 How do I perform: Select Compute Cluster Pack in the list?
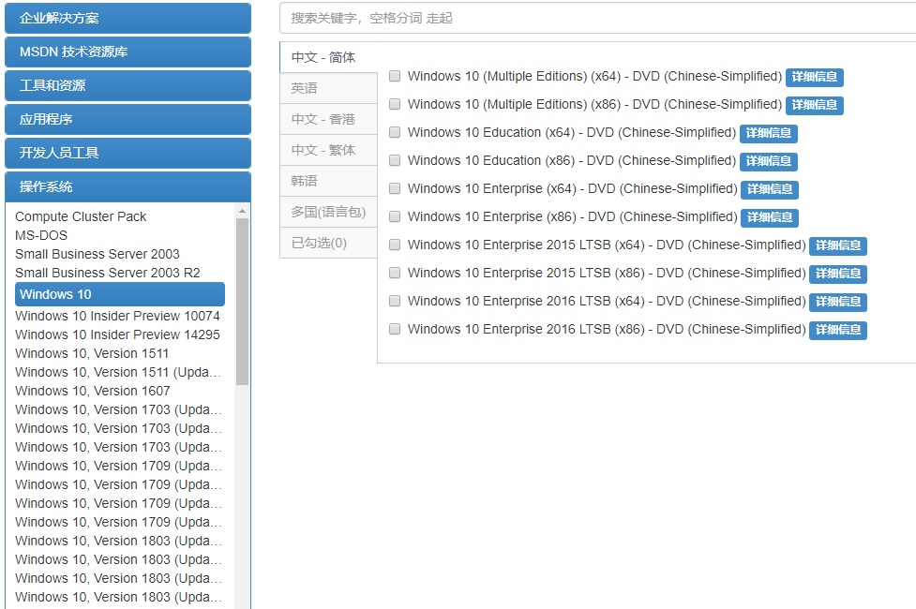pyautogui.click(x=81, y=216)
